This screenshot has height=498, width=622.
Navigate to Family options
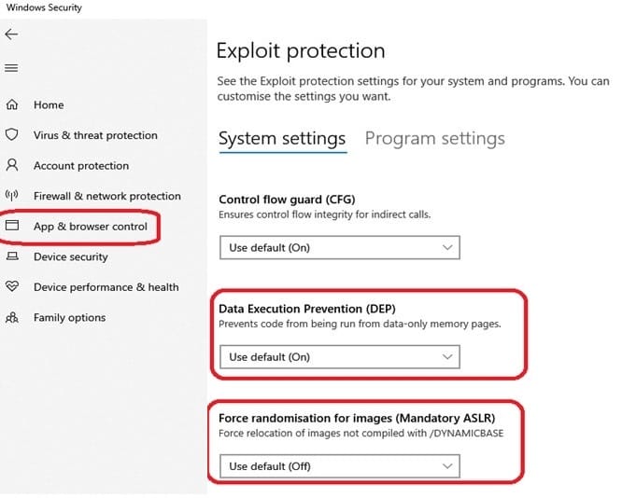(70, 317)
